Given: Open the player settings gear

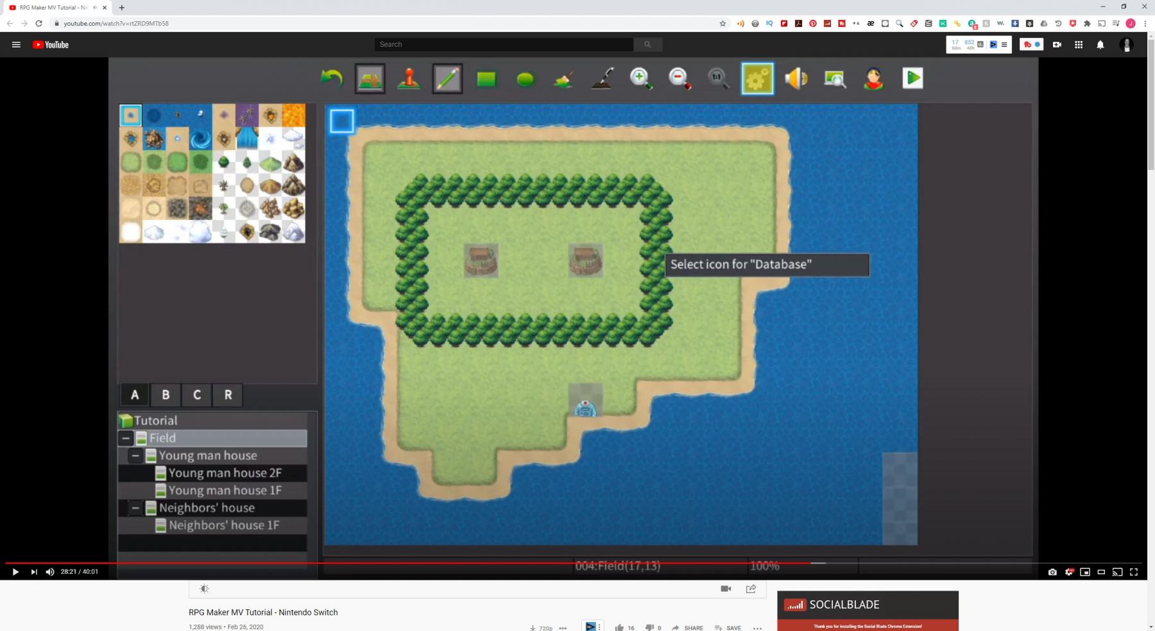Looking at the screenshot, I should (x=1069, y=572).
